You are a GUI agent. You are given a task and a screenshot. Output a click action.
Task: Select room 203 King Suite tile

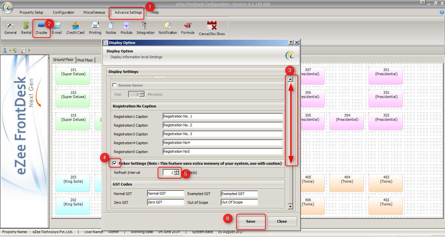73,183
